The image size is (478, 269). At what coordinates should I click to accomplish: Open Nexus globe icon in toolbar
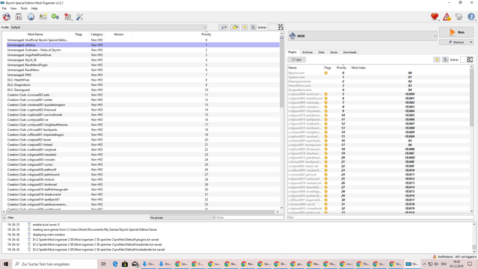point(31,16)
